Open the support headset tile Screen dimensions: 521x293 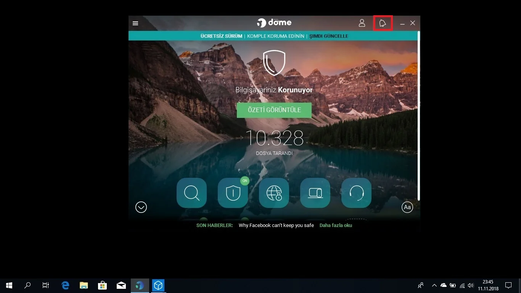356,193
